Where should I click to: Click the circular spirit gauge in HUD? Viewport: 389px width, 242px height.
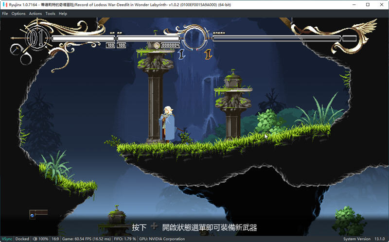pyautogui.click(x=195, y=38)
